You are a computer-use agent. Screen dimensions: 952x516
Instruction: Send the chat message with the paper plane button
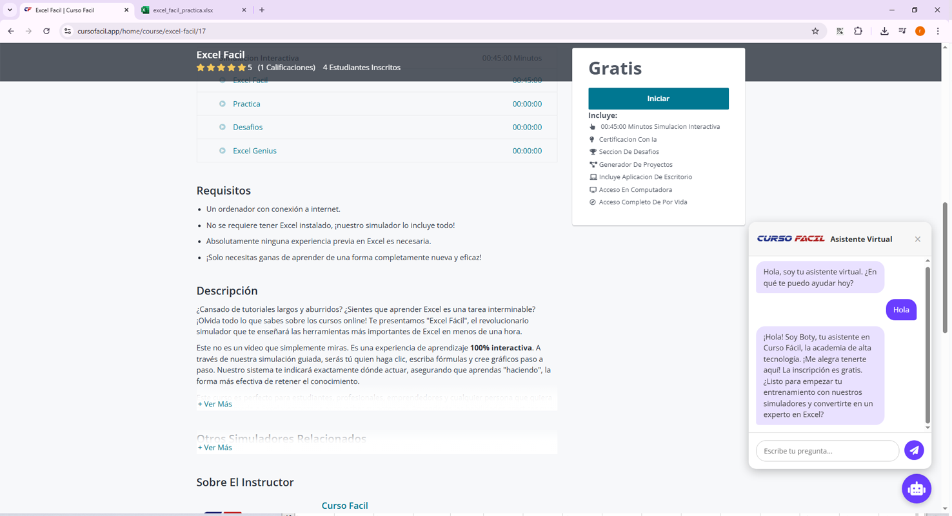click(914, 450)
